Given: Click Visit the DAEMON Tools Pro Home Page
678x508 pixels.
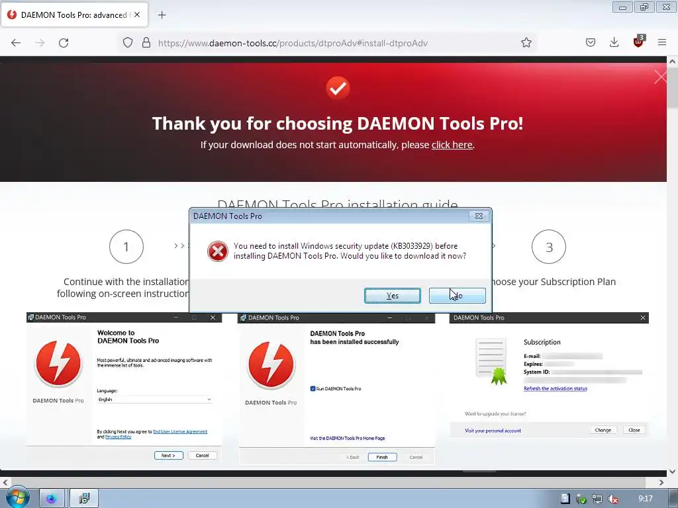Looking at the screenshot, I should (x=348, y=438).
